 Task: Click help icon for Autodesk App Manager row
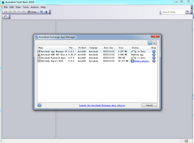(154, 51)
